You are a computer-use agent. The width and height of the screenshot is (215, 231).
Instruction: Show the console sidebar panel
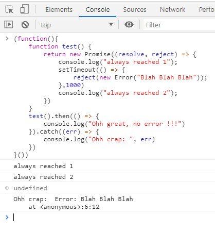(8, 25)
